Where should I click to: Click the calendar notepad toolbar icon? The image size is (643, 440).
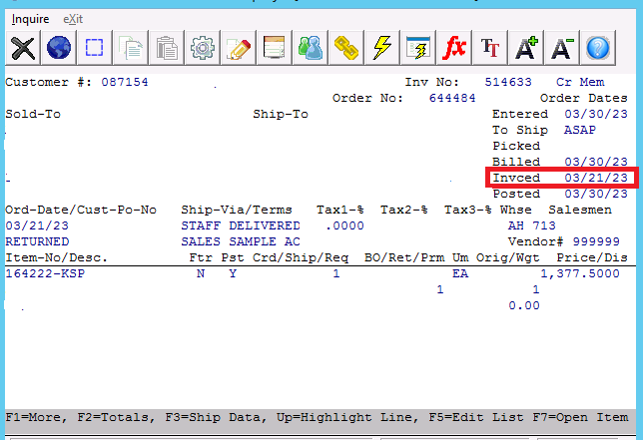click(x=275, y=48)
